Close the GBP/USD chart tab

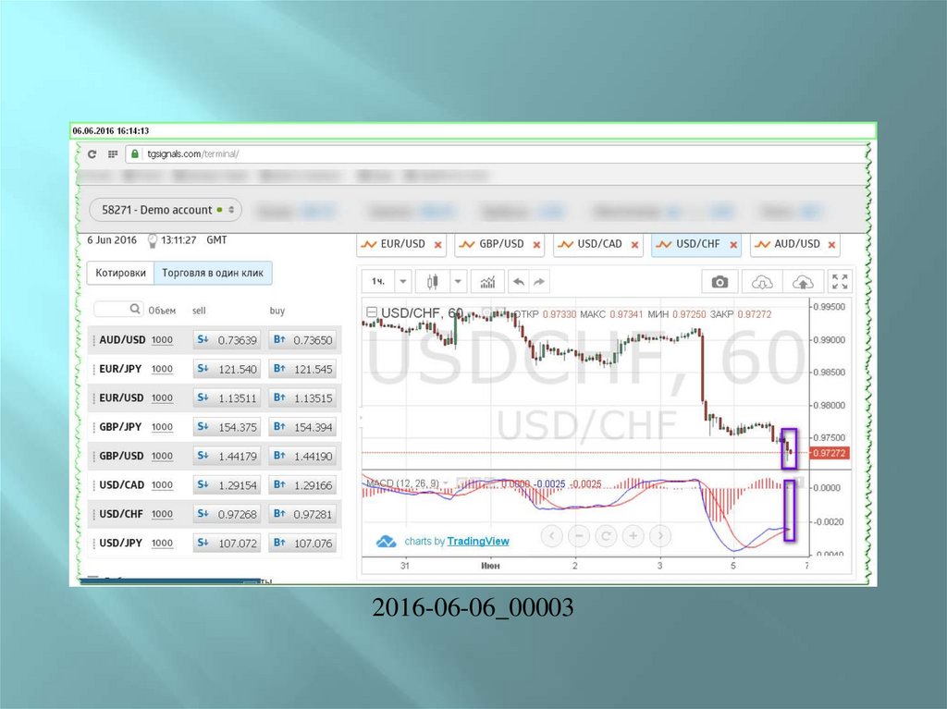[x=536, y=245]
